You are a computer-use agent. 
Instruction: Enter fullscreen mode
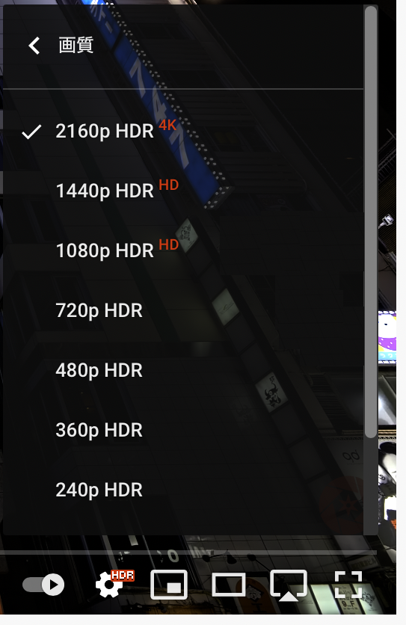click(x=348, y=585)
